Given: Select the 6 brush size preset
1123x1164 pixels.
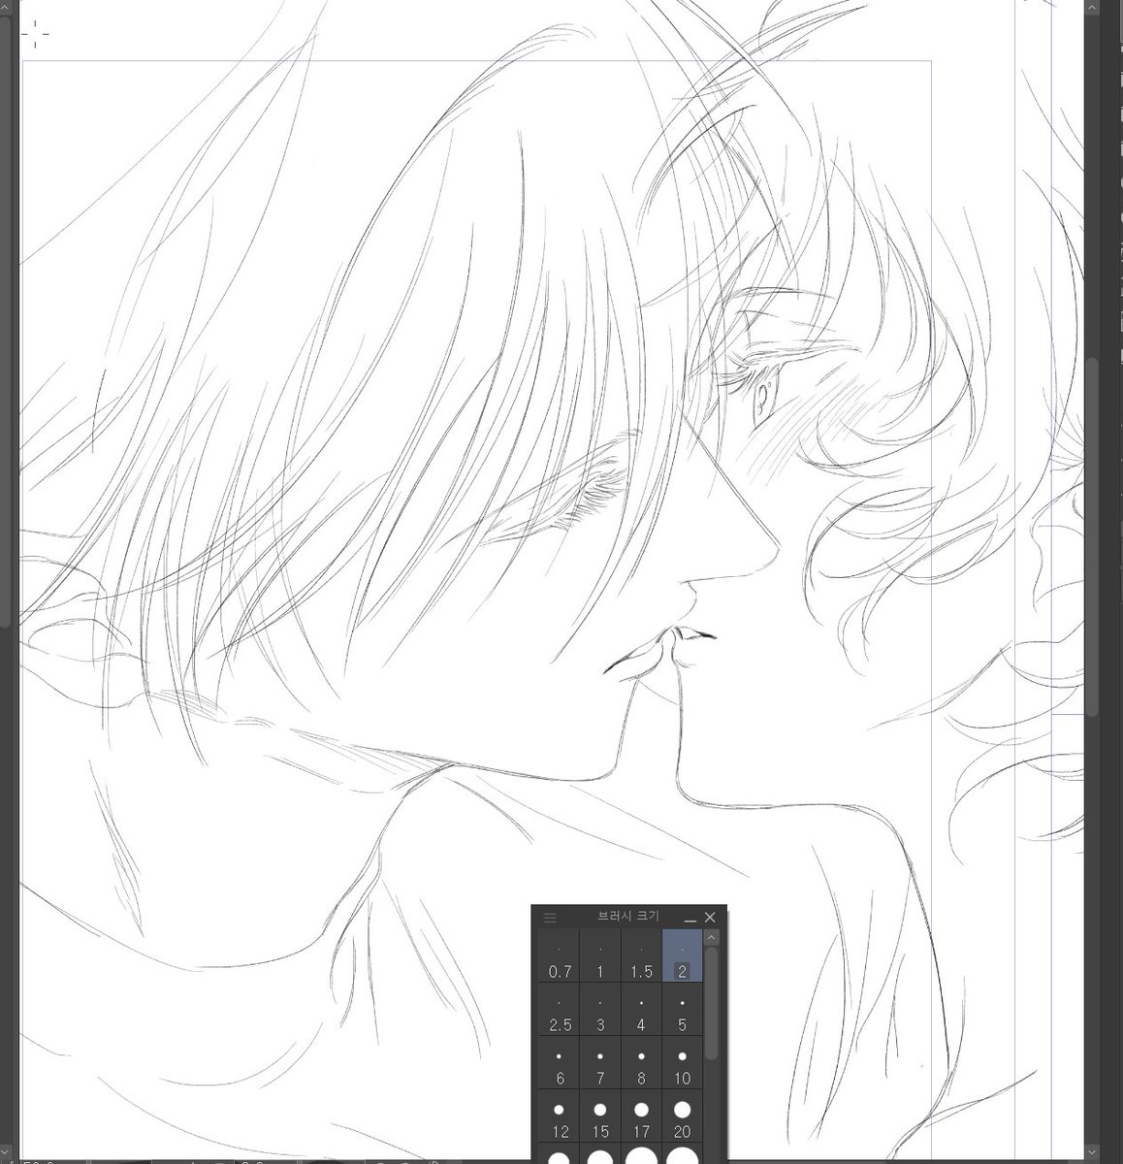Looking at the screenshot, I should click(x=560, y=1062).
